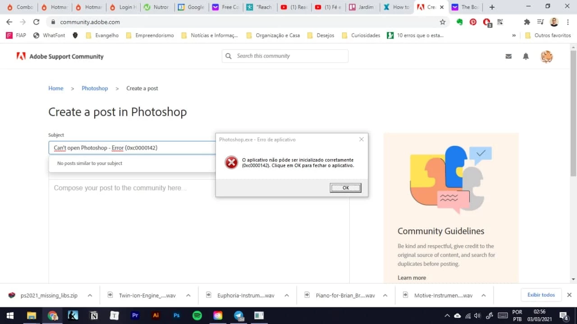Open the FIAP bookmark

click(16, 35)
